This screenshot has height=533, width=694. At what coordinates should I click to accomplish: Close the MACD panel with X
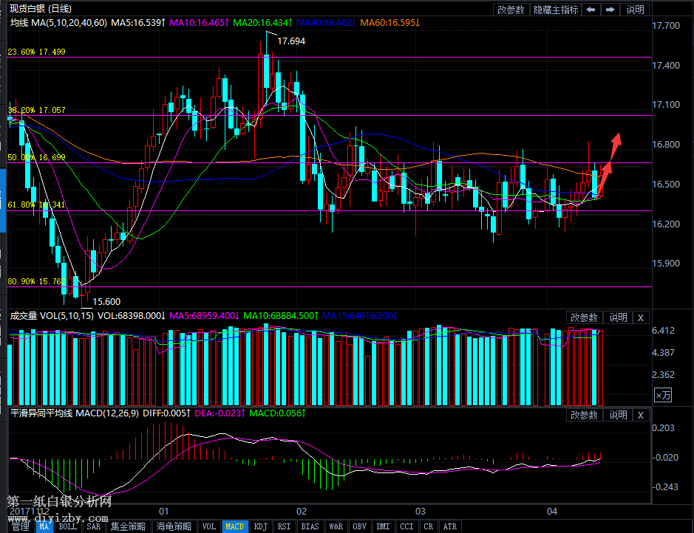(640, 415)
